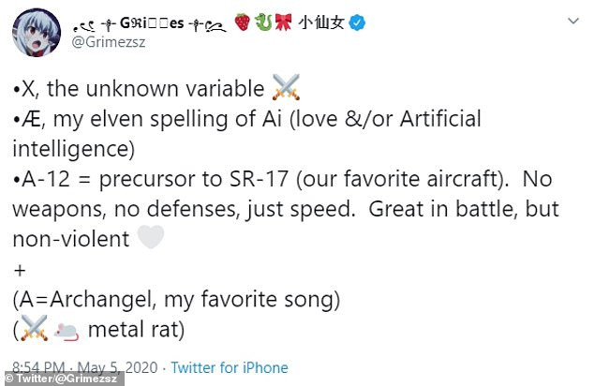Click the blue verified badge
Screen dimensions: 594x386
point(357,23)
